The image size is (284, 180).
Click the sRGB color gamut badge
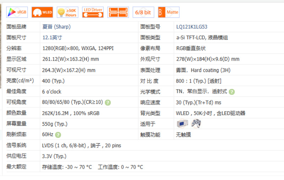click(x=17, y=12)
